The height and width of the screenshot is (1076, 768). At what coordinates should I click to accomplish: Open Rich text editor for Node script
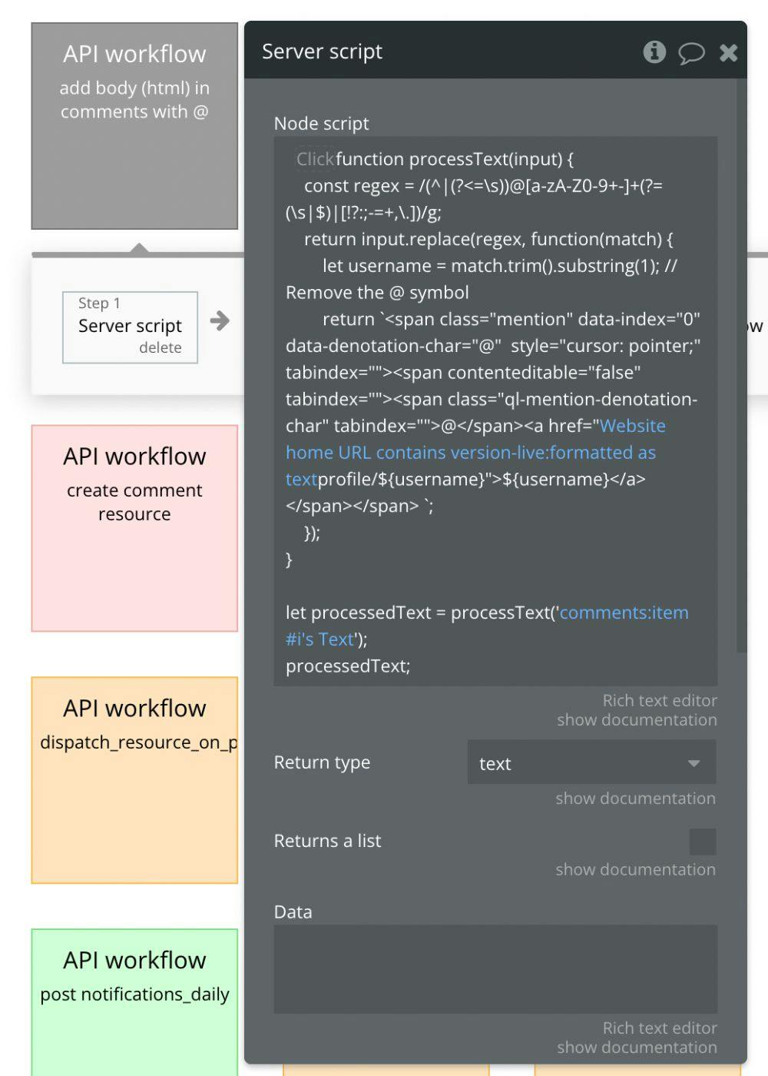(x=659, y=700)
